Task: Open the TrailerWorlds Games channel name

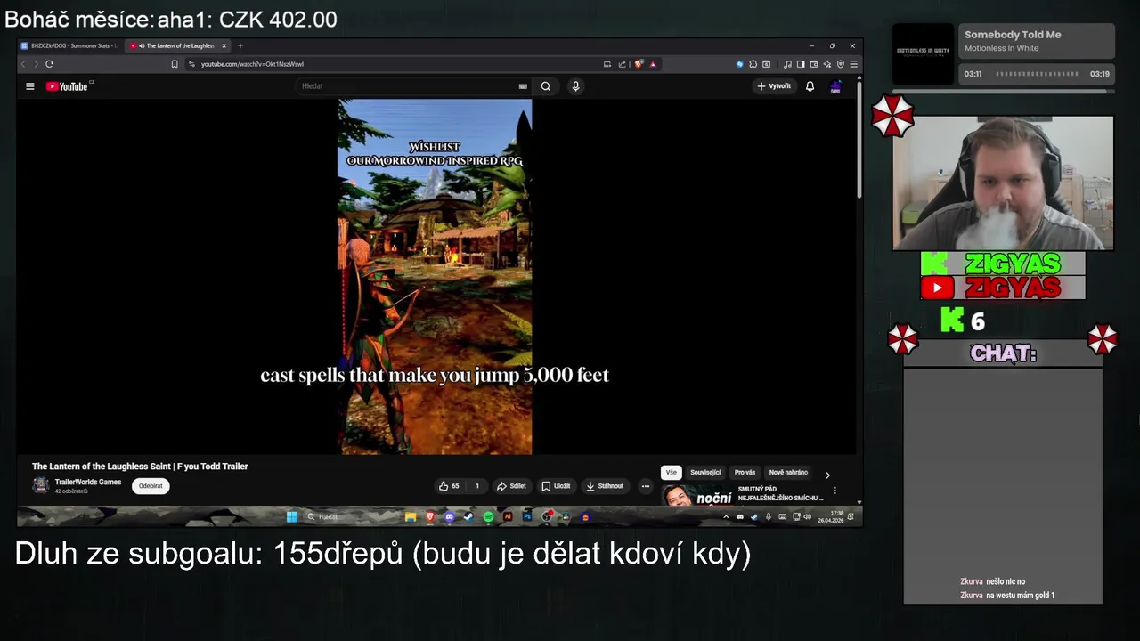Action: pos(88,482)
